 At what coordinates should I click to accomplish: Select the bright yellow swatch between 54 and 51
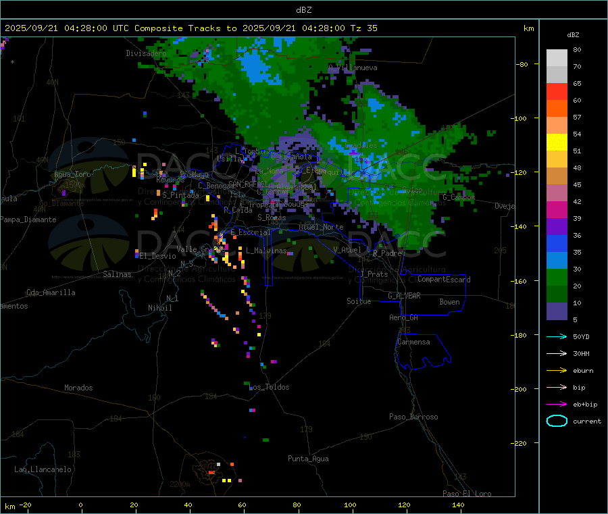point(557,143)
